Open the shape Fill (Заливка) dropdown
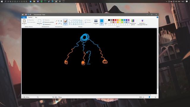Screen dimensions: 190x107 88,22
